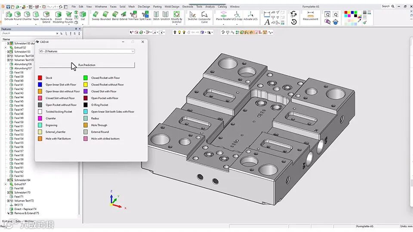This screenshot has height=232, width=413.
Task: Clear the Features panel search text
Action: 57,34
